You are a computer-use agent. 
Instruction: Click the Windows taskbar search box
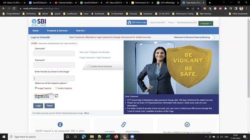tap(36, 136)
